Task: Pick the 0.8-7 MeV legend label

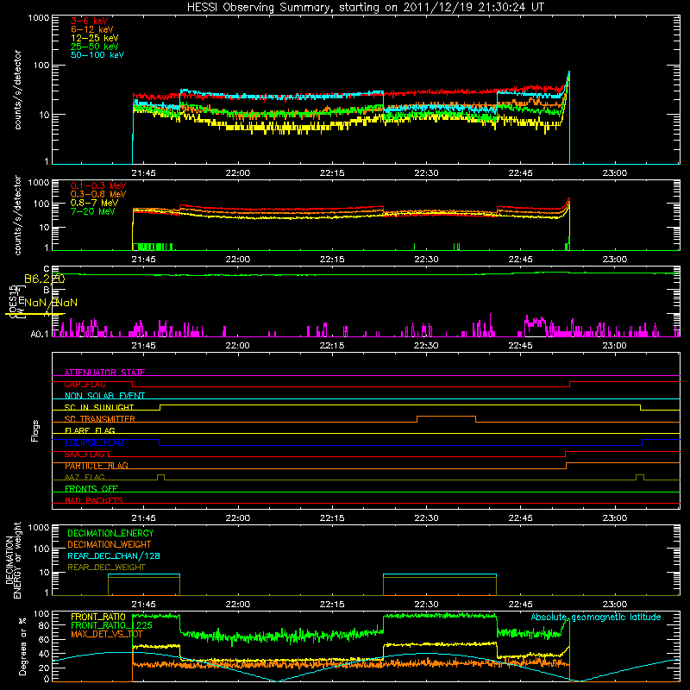Action: [94, 203]
